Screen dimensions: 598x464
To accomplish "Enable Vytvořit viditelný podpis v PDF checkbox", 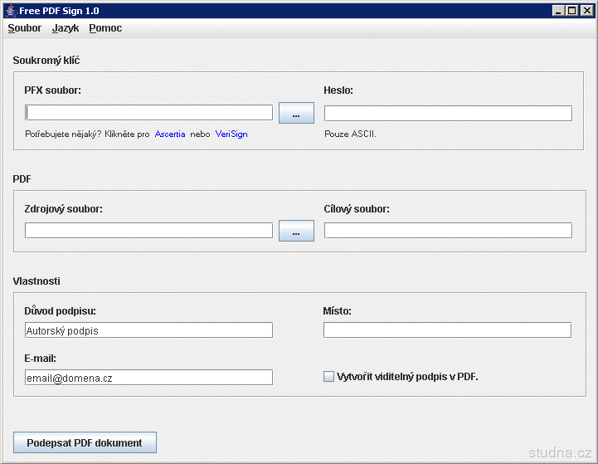I will coord(328,377).
